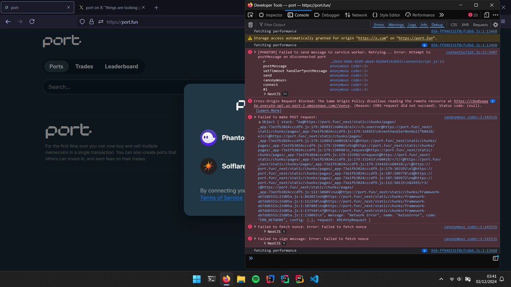Image resolution: width=511 pixels, height=287 pixels.
Task: Toggle the CSS filter
Action: tap(454, 25)
